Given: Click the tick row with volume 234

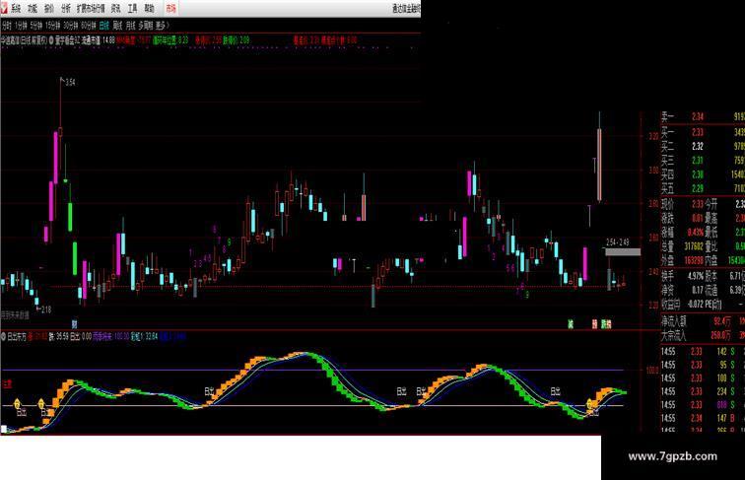Looking at the screenshot, I should point(704,391).
